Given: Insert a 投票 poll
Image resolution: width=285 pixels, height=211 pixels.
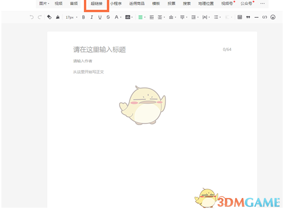Looking at the screenshot, I should (172, 3).
